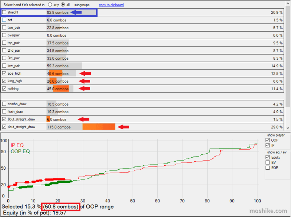Click the scrollbar down arrow in hand list
The image size is (291, 217).
pyautogui.click(x=288, y=128)
